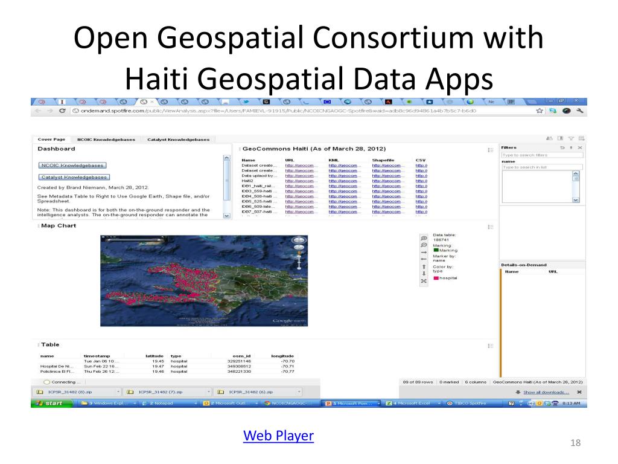Open KML link for DB1_haiti_rail row
The height and width of the screenshot is (464, 618).
[343, 186]
